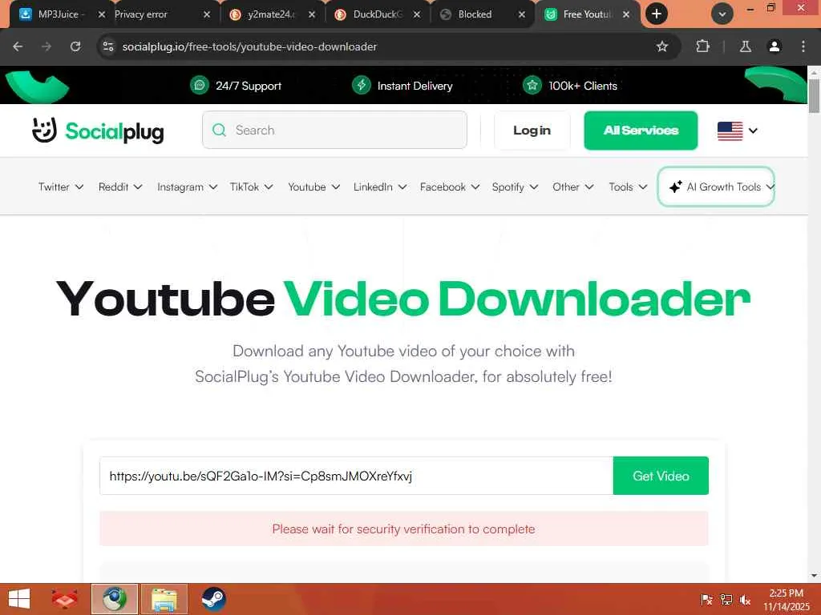Screen dimensions: 821x615
Task: Click the AI Growth Tools sparkle icon
Action: pos(675,187)
